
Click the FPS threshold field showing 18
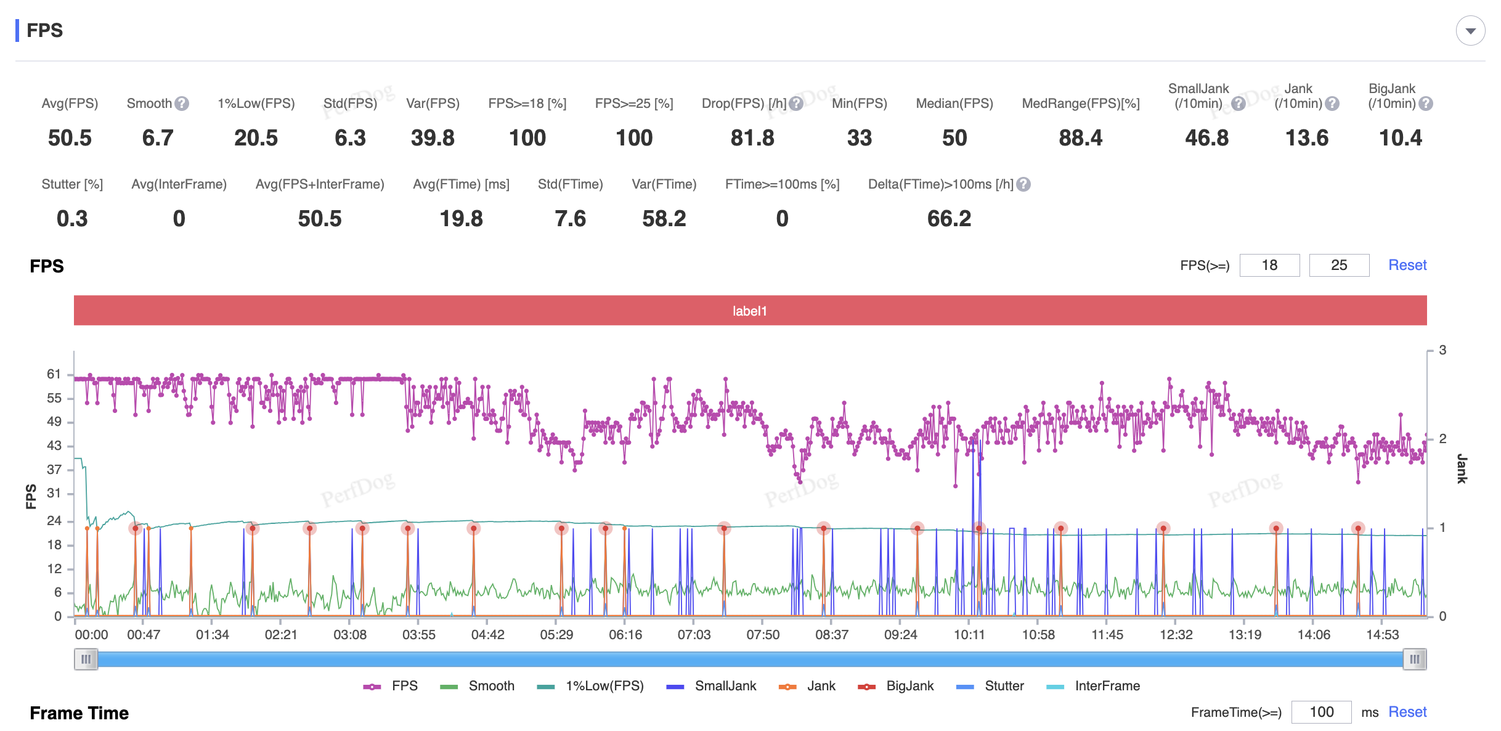point(1269,265)
